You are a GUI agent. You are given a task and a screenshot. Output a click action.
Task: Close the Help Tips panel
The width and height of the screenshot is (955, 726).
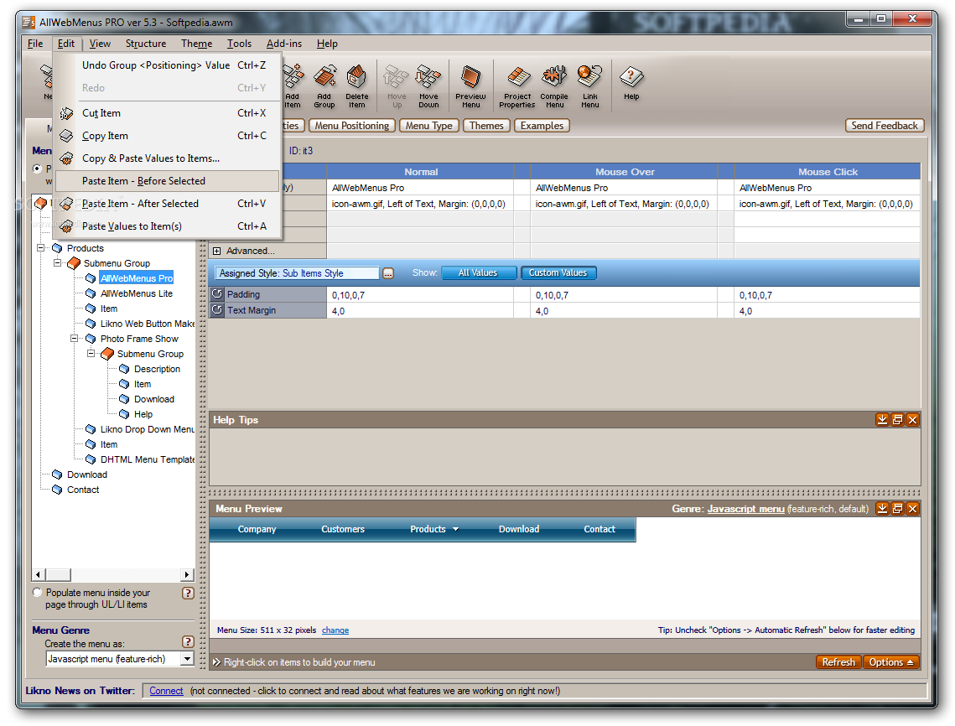click(912, 420)
